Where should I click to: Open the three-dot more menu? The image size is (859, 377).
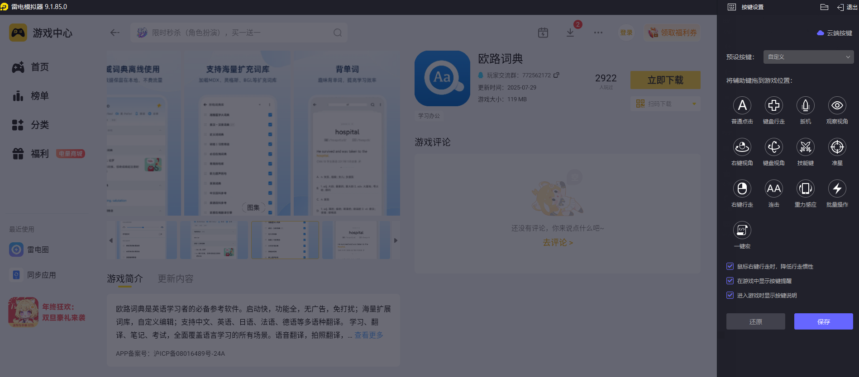(598, 33)
